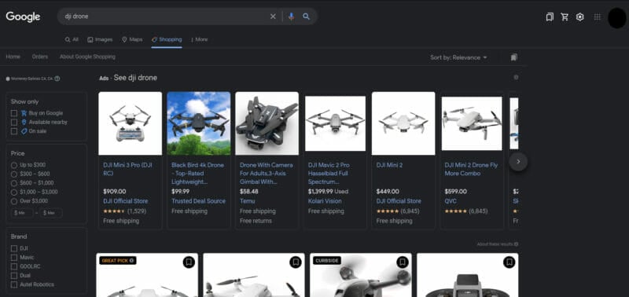Click the $449.00 price text
This screenshot has width=629, height=297.
coord(388,191)
